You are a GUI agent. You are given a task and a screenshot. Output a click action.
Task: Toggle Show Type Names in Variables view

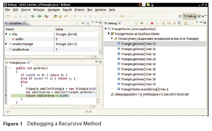point(77,23)
